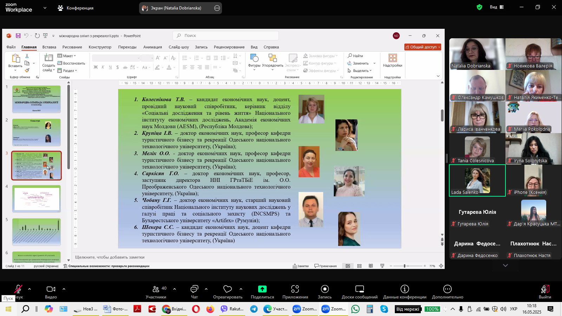Switch to the Анимация ribbon tab
562x316 pixels.
[152, 47]
